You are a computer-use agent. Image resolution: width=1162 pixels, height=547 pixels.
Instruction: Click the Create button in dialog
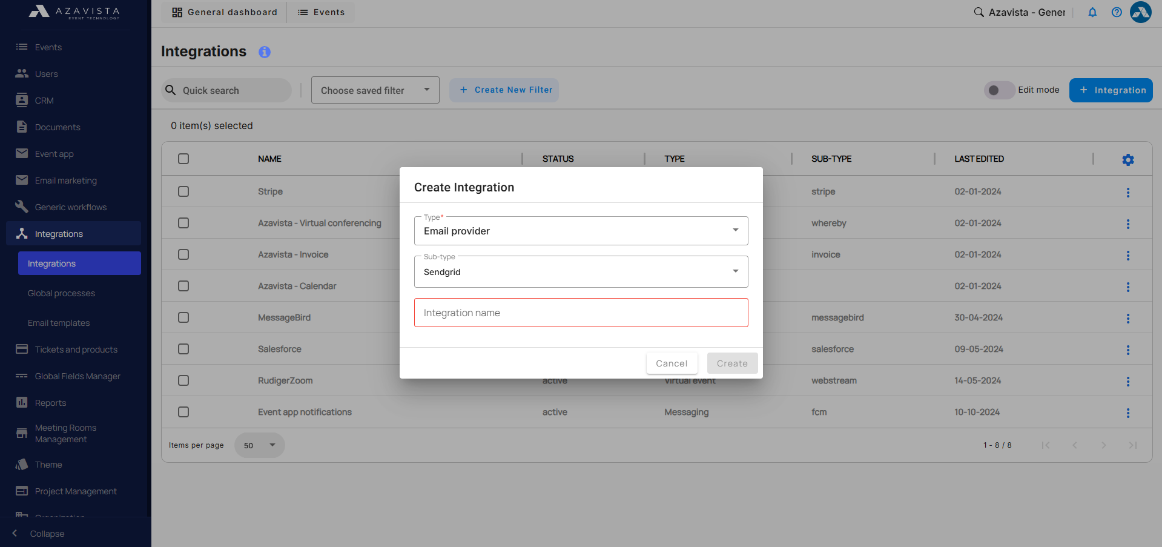[732, 363]
